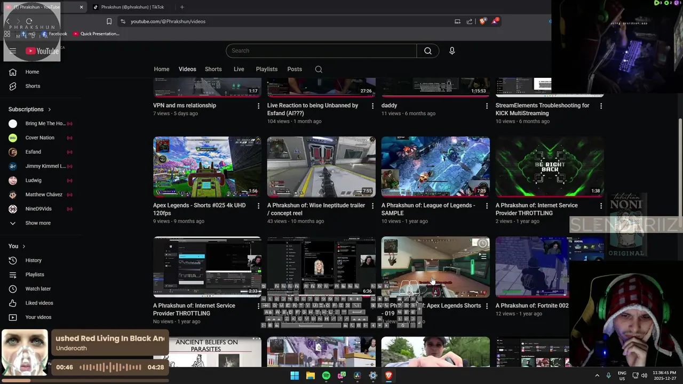Viewport: 683px width, 384px height.
Task: Click the microphone icon in the system tray
Action: click(x=609, y=375)
